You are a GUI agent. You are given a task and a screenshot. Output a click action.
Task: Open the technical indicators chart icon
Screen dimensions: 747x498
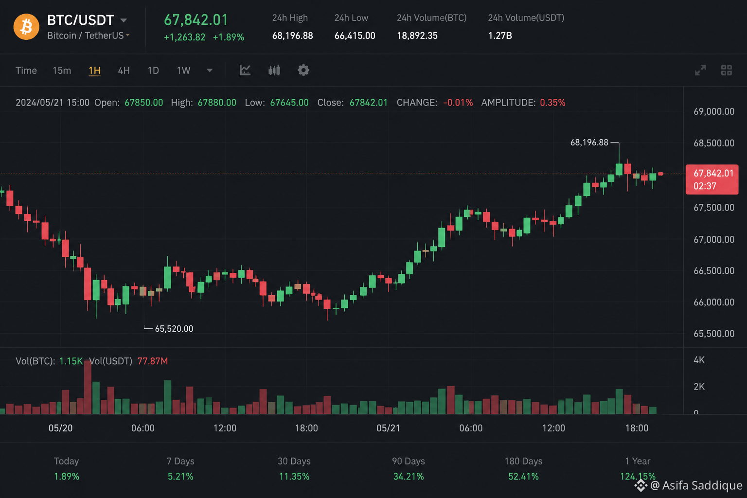click(x=245, y=70)
